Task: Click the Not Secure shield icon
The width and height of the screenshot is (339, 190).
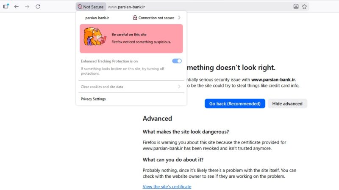Action: click(80, 7)
